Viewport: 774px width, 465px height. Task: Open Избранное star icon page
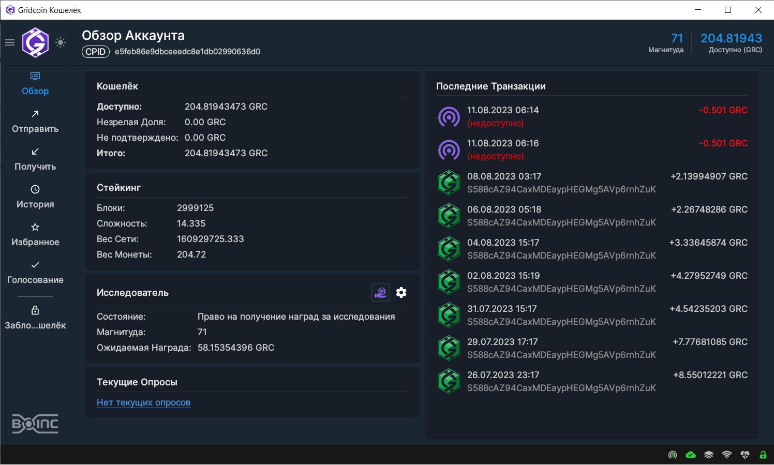(35, 235)
